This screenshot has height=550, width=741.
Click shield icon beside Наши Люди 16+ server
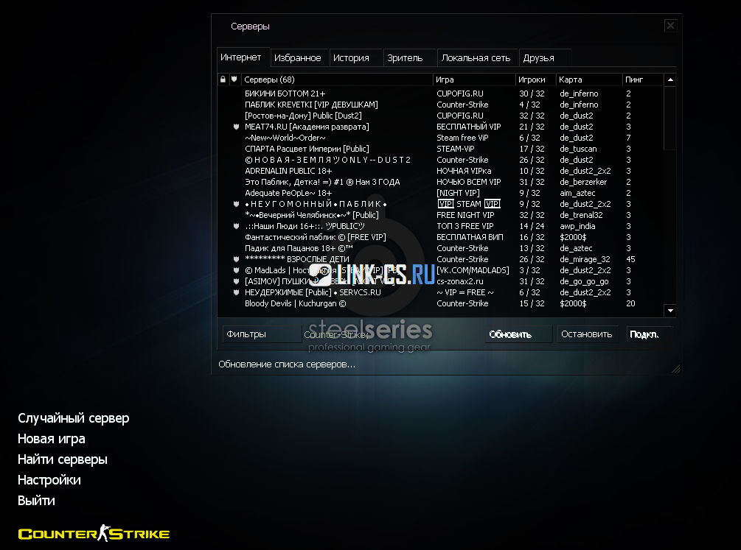pos(235,226)
